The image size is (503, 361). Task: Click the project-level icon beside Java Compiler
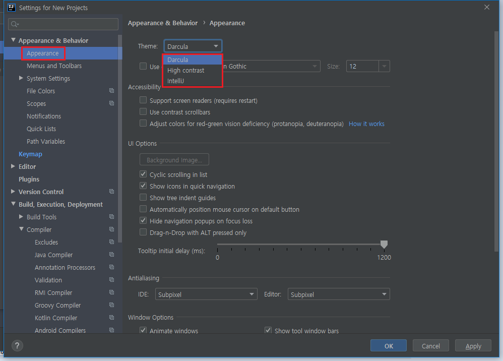point(111,255)
